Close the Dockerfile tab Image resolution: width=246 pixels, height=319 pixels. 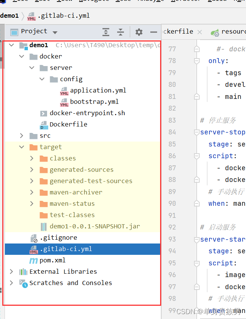coord(199,32)
